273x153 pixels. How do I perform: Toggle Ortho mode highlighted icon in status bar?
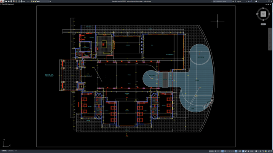[x=223, y=151]
